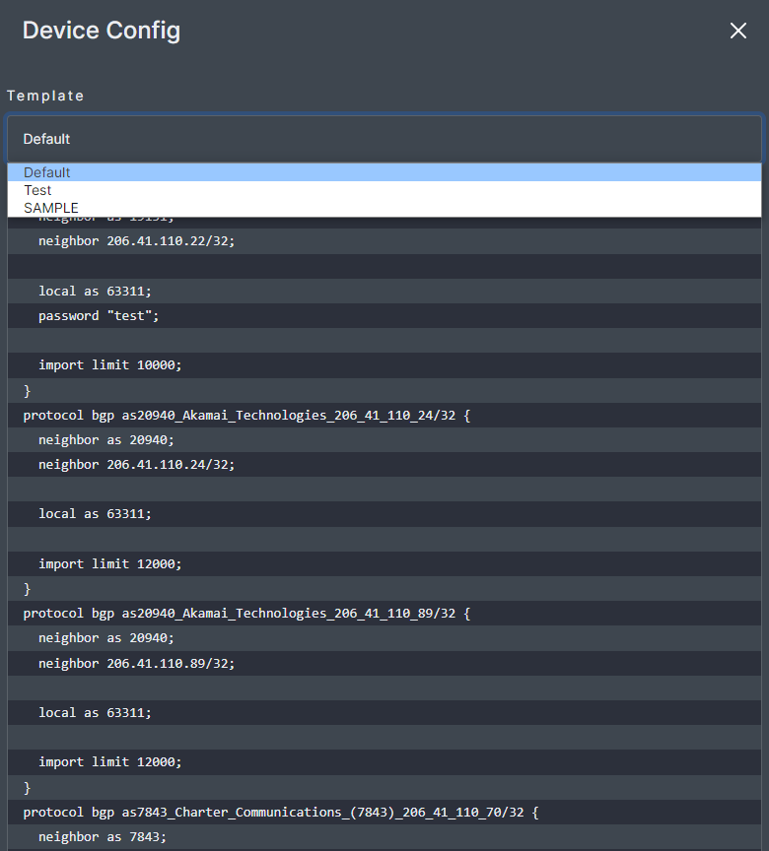
Task: Pick SAMPLE from the template list
Action: point(51,208)
